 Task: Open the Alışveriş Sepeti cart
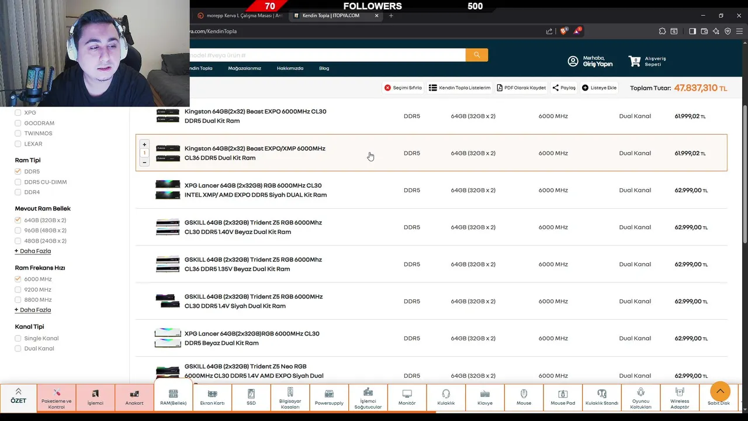(647, 61)
